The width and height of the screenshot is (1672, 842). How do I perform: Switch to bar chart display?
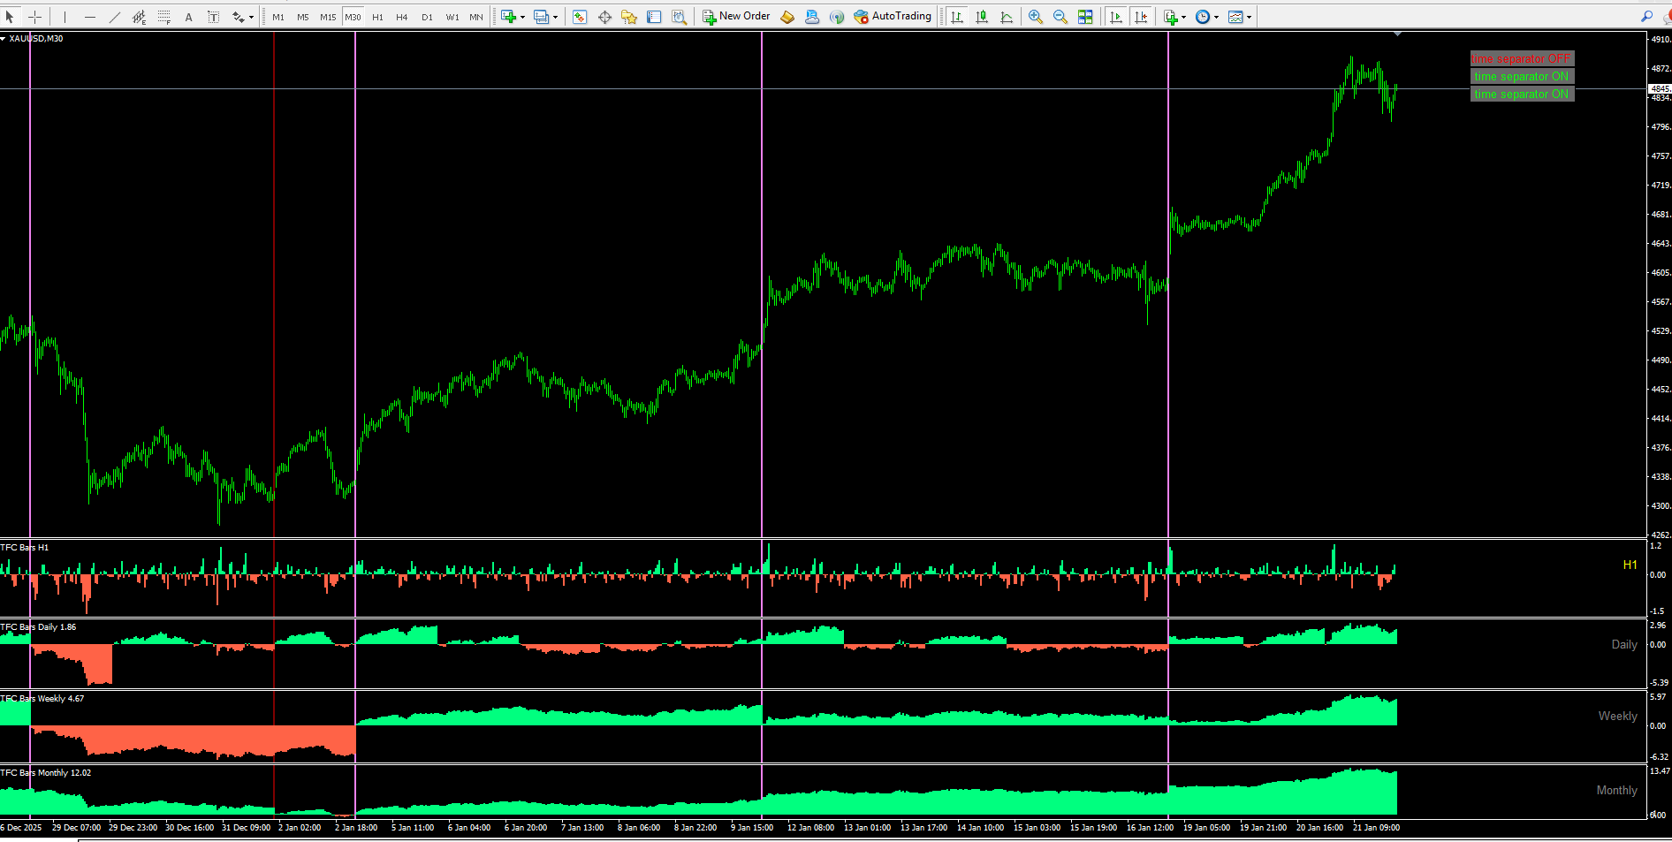957,17
